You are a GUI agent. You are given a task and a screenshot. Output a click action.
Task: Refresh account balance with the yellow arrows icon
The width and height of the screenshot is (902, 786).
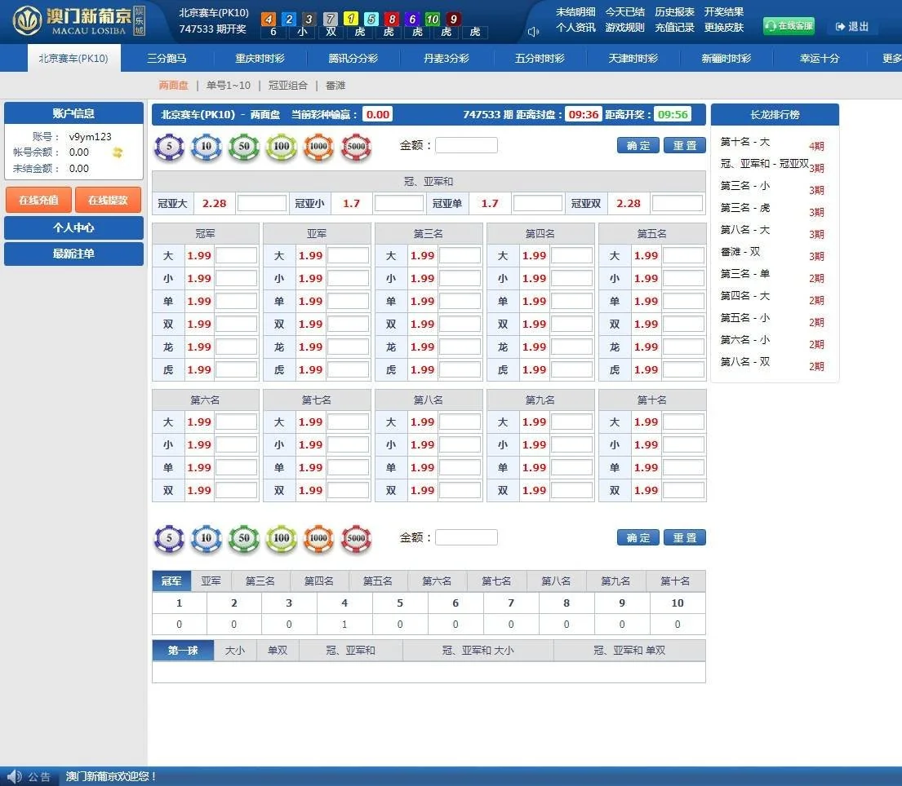tap(118, 152)
